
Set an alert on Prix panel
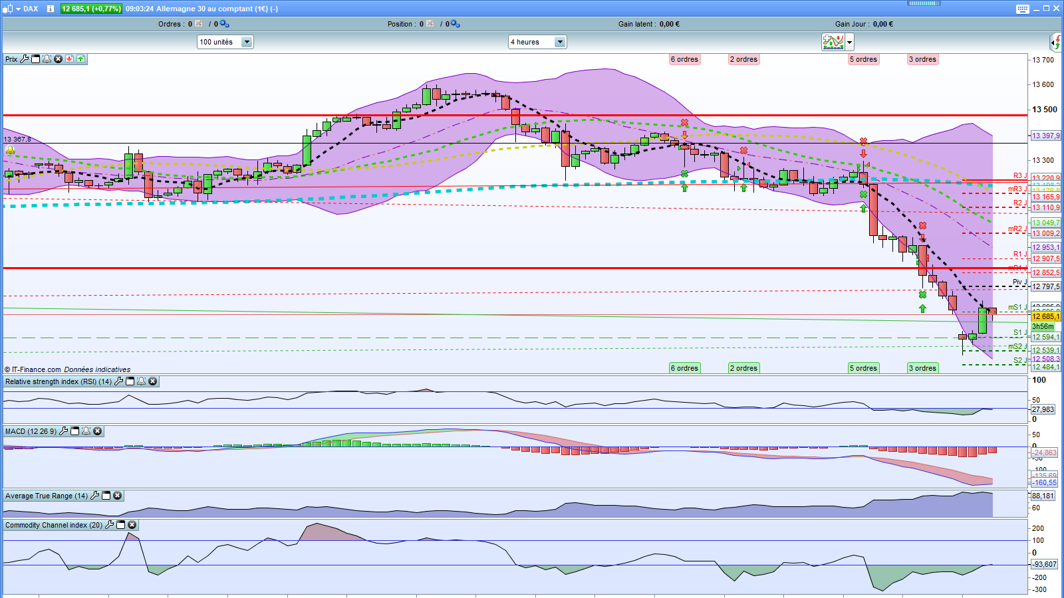point(47,59)
